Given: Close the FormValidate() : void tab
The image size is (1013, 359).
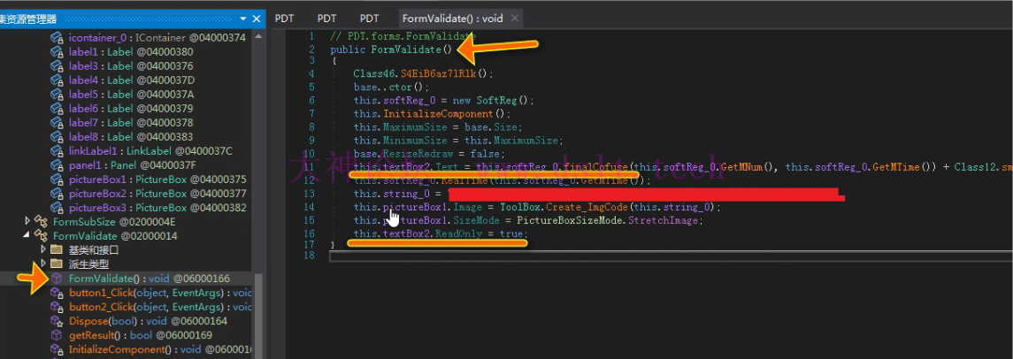Looking at the screenshot, I should coord(514,18).
